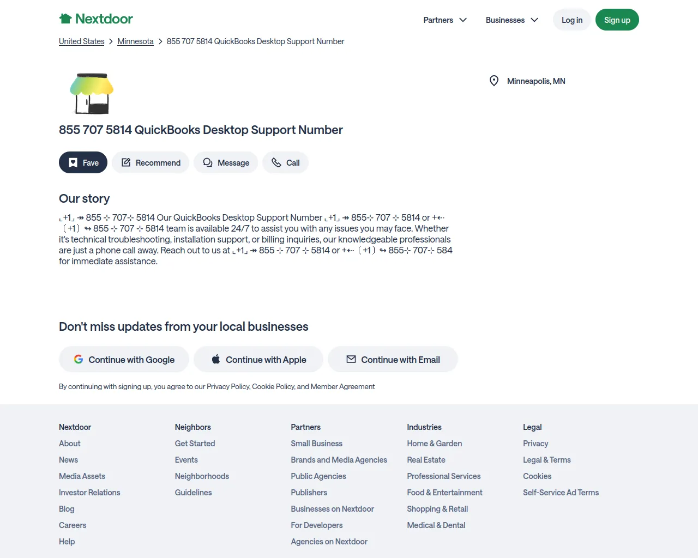Screen dimensions: 698x558
Task: Open the Partners navigation menu
Action: [445, 20]
